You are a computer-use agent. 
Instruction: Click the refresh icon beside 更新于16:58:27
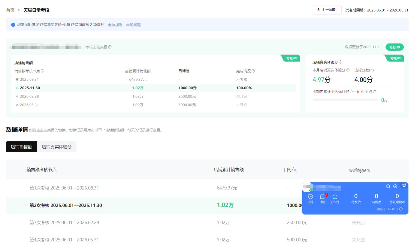coord(401,209)
